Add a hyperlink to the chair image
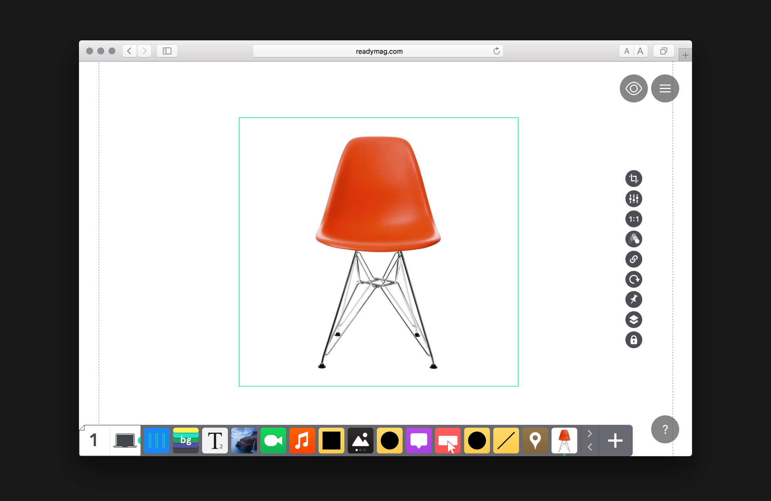The width and height of the screenshot is (771, 501). click(x=633, y=259)
